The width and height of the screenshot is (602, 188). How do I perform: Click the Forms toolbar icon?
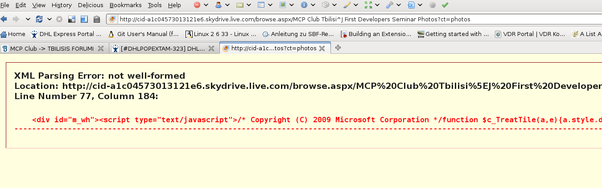(261, 5)
